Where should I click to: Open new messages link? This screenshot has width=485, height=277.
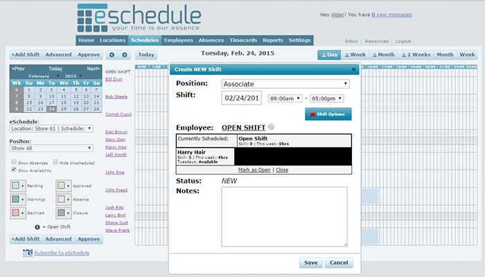391,15
